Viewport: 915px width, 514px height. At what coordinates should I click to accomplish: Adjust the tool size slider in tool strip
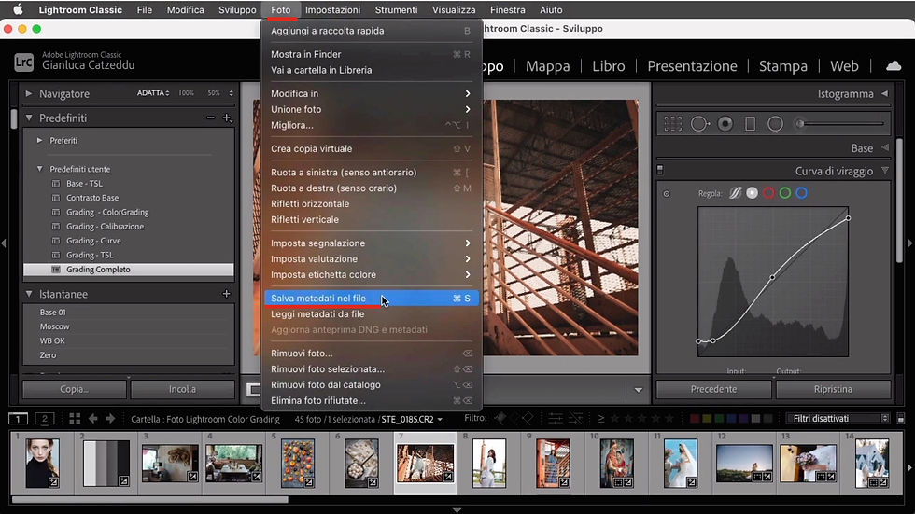coord(840,123)
